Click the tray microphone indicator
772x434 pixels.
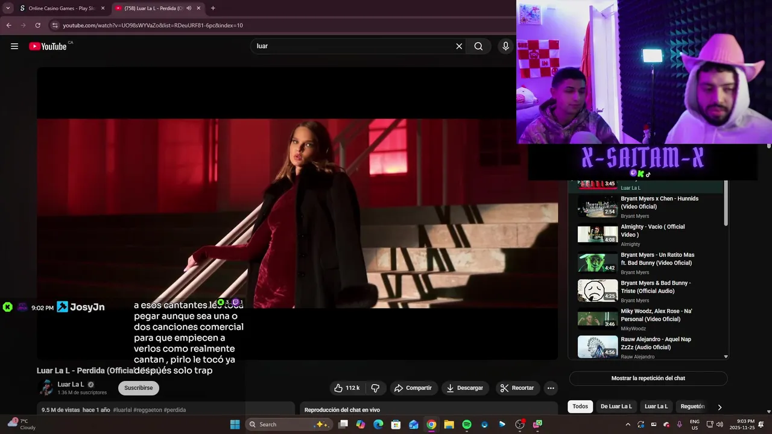pyautogui.click(x=680, y=424)
